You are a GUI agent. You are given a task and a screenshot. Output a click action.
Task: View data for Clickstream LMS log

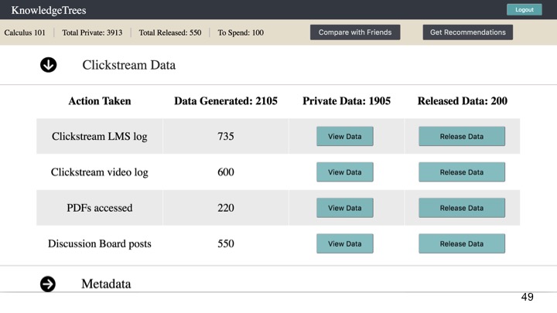tap(344, 136)
